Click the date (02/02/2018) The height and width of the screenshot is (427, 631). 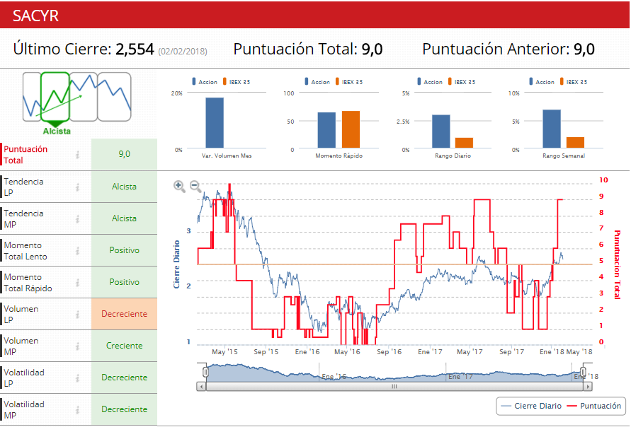coord(183,52)
